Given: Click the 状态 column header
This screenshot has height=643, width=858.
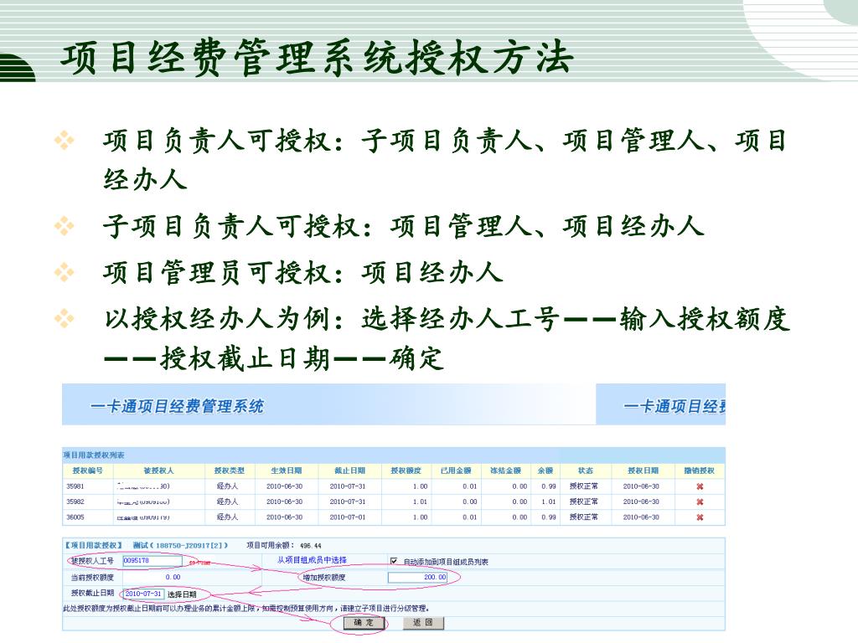Looking at the screenshot, I should pyautogui.click(x=585, y=471).
